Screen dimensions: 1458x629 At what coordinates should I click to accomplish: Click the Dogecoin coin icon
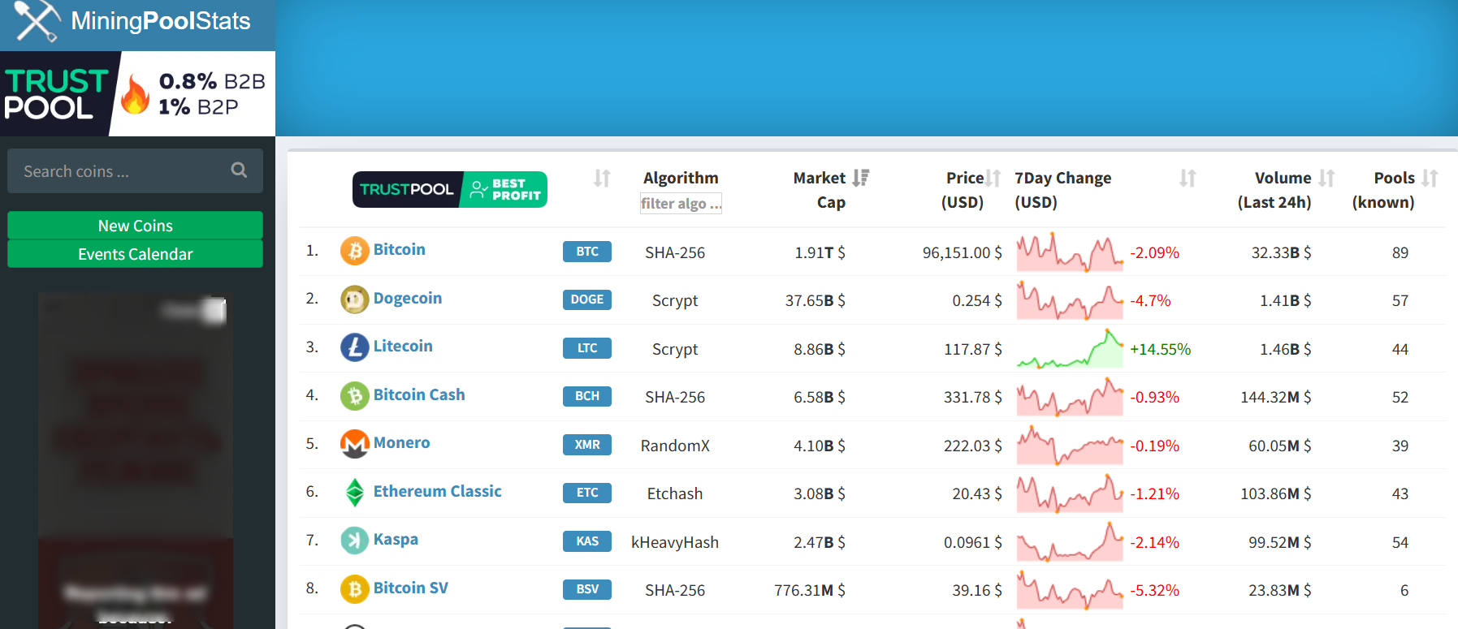click(354, 299)
